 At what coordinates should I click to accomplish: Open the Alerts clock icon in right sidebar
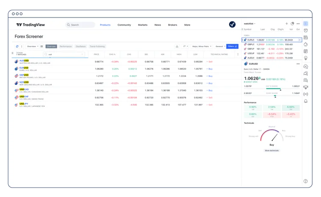click(x=306, y=30)
